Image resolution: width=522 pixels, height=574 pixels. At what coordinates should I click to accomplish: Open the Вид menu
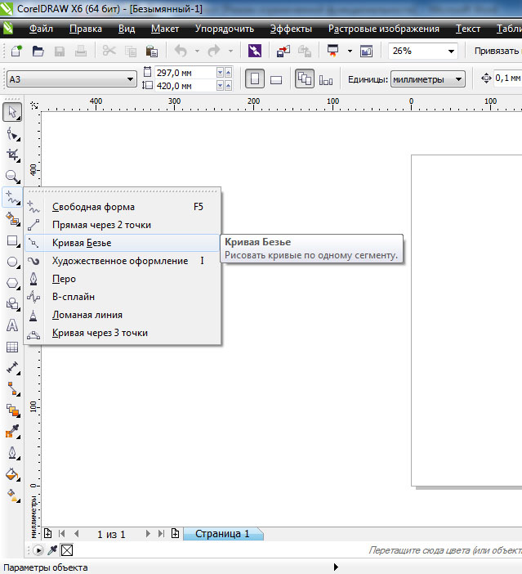(x=127, y=29)
